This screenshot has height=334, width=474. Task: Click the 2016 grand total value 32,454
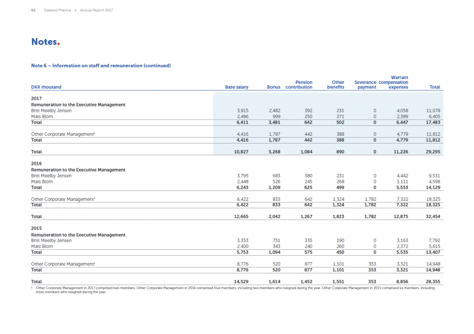coord(433,216)
